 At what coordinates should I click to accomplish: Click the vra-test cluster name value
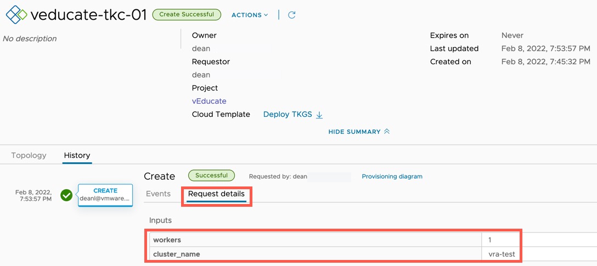tap(502, 254)
